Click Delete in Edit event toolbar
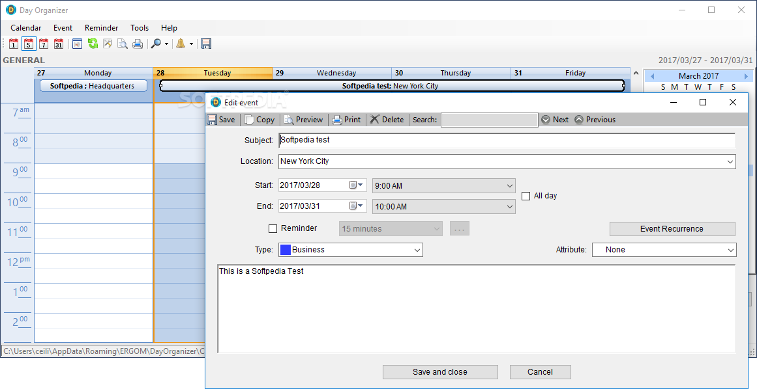Viewport: 757px width, 389px height. click(x=387, y=120)
